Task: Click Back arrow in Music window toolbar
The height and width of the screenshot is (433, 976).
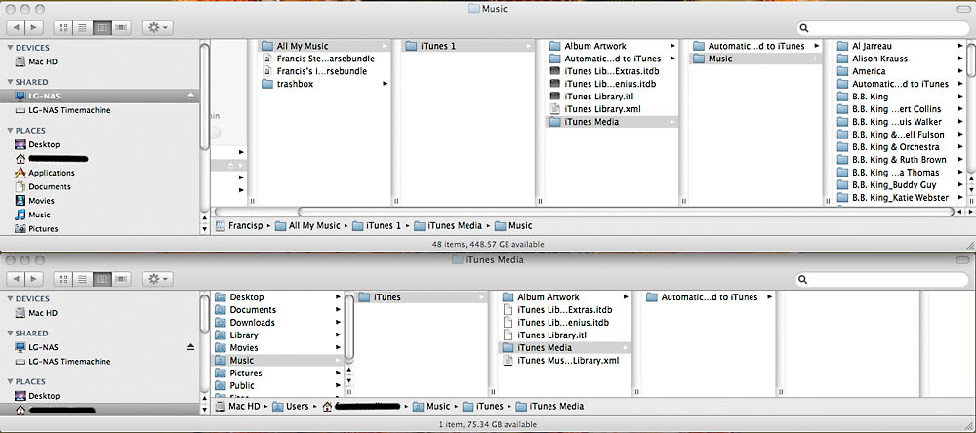Action: click(16, 27)
